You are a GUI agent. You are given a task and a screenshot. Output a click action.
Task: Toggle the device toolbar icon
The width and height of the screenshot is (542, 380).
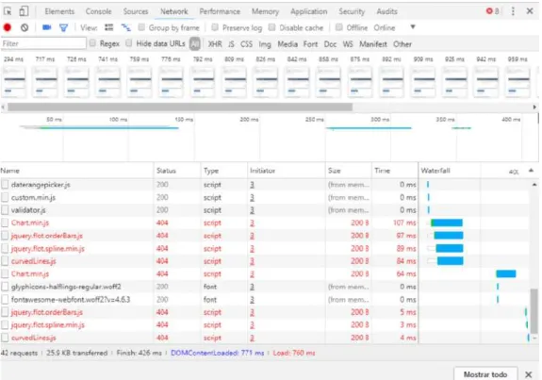click(24, 11)
